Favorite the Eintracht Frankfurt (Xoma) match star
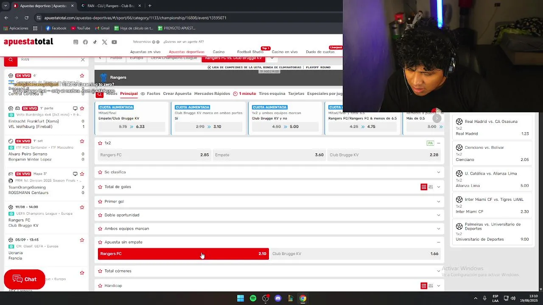The image size is (543, 305). click(82, 108)
